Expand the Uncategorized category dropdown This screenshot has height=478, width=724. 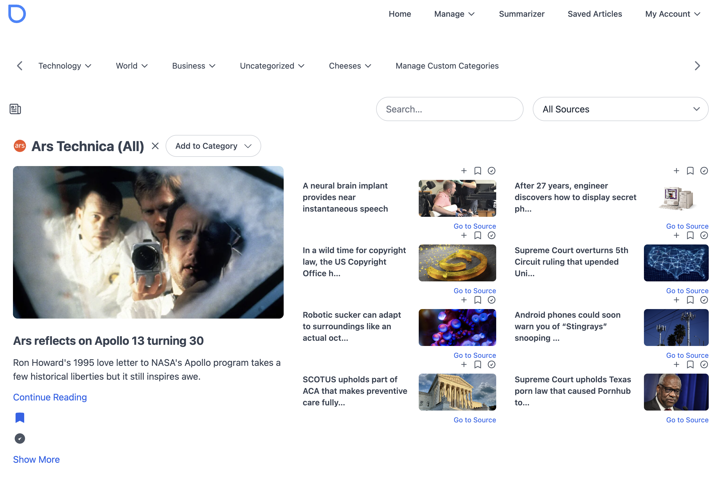[x=272, y=66]
